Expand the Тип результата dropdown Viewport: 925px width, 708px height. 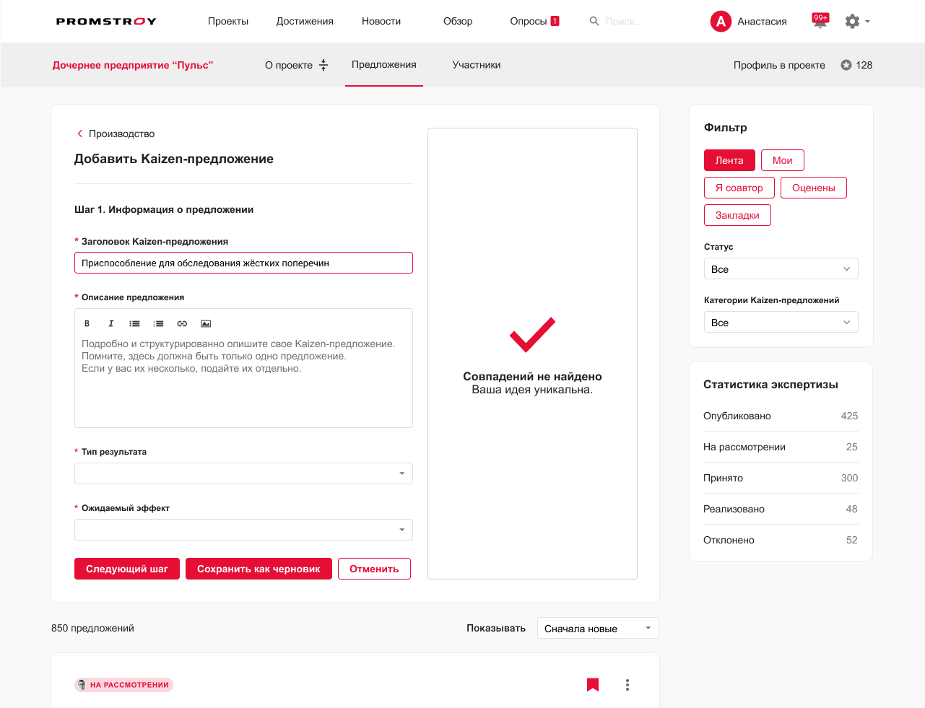(243, 473)
